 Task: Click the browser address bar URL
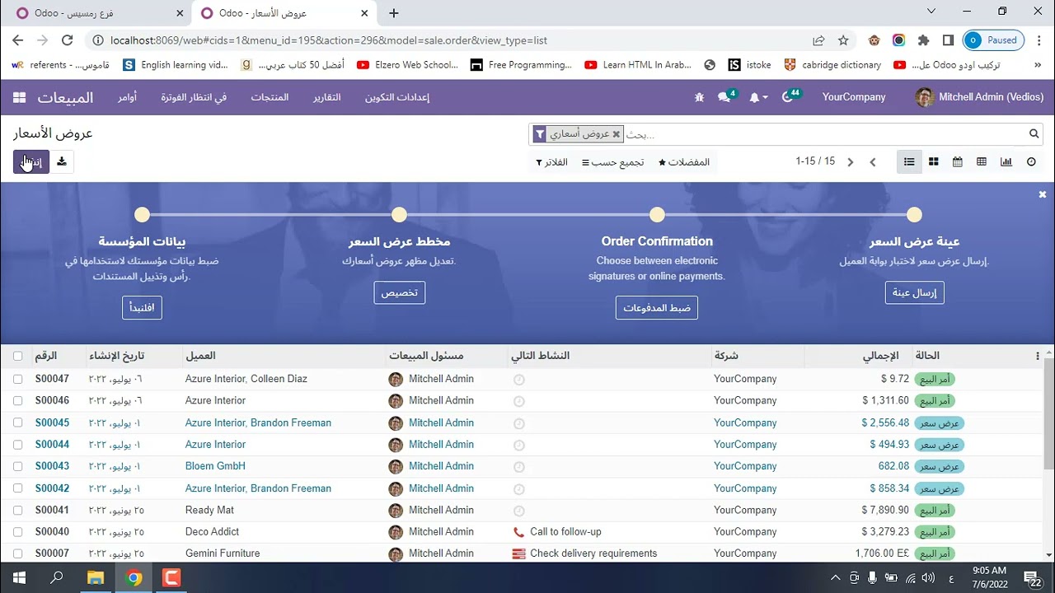pos(328,40)
